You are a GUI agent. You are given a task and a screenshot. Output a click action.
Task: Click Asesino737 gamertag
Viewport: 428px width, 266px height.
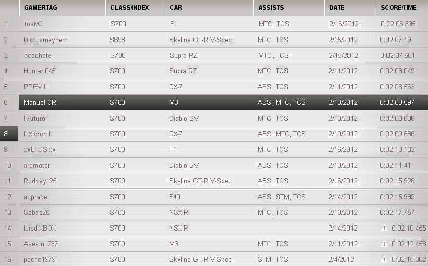coord(41,244)
